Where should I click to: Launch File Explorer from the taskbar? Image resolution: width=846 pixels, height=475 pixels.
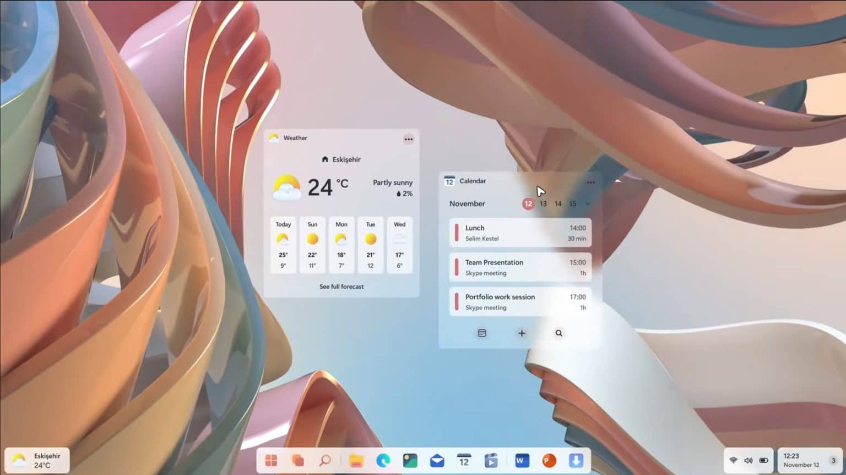355,461
